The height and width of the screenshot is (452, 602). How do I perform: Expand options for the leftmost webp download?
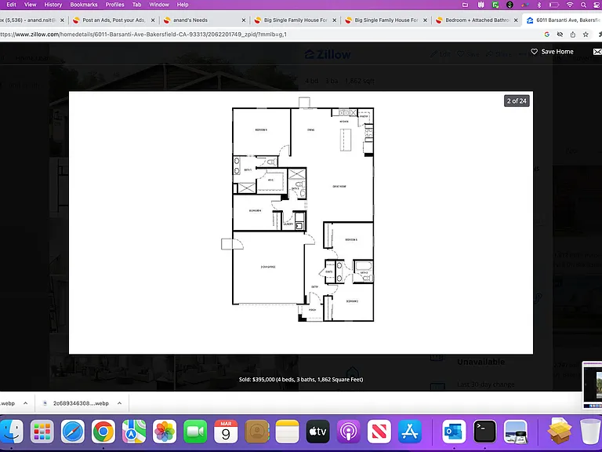(25, 403)
